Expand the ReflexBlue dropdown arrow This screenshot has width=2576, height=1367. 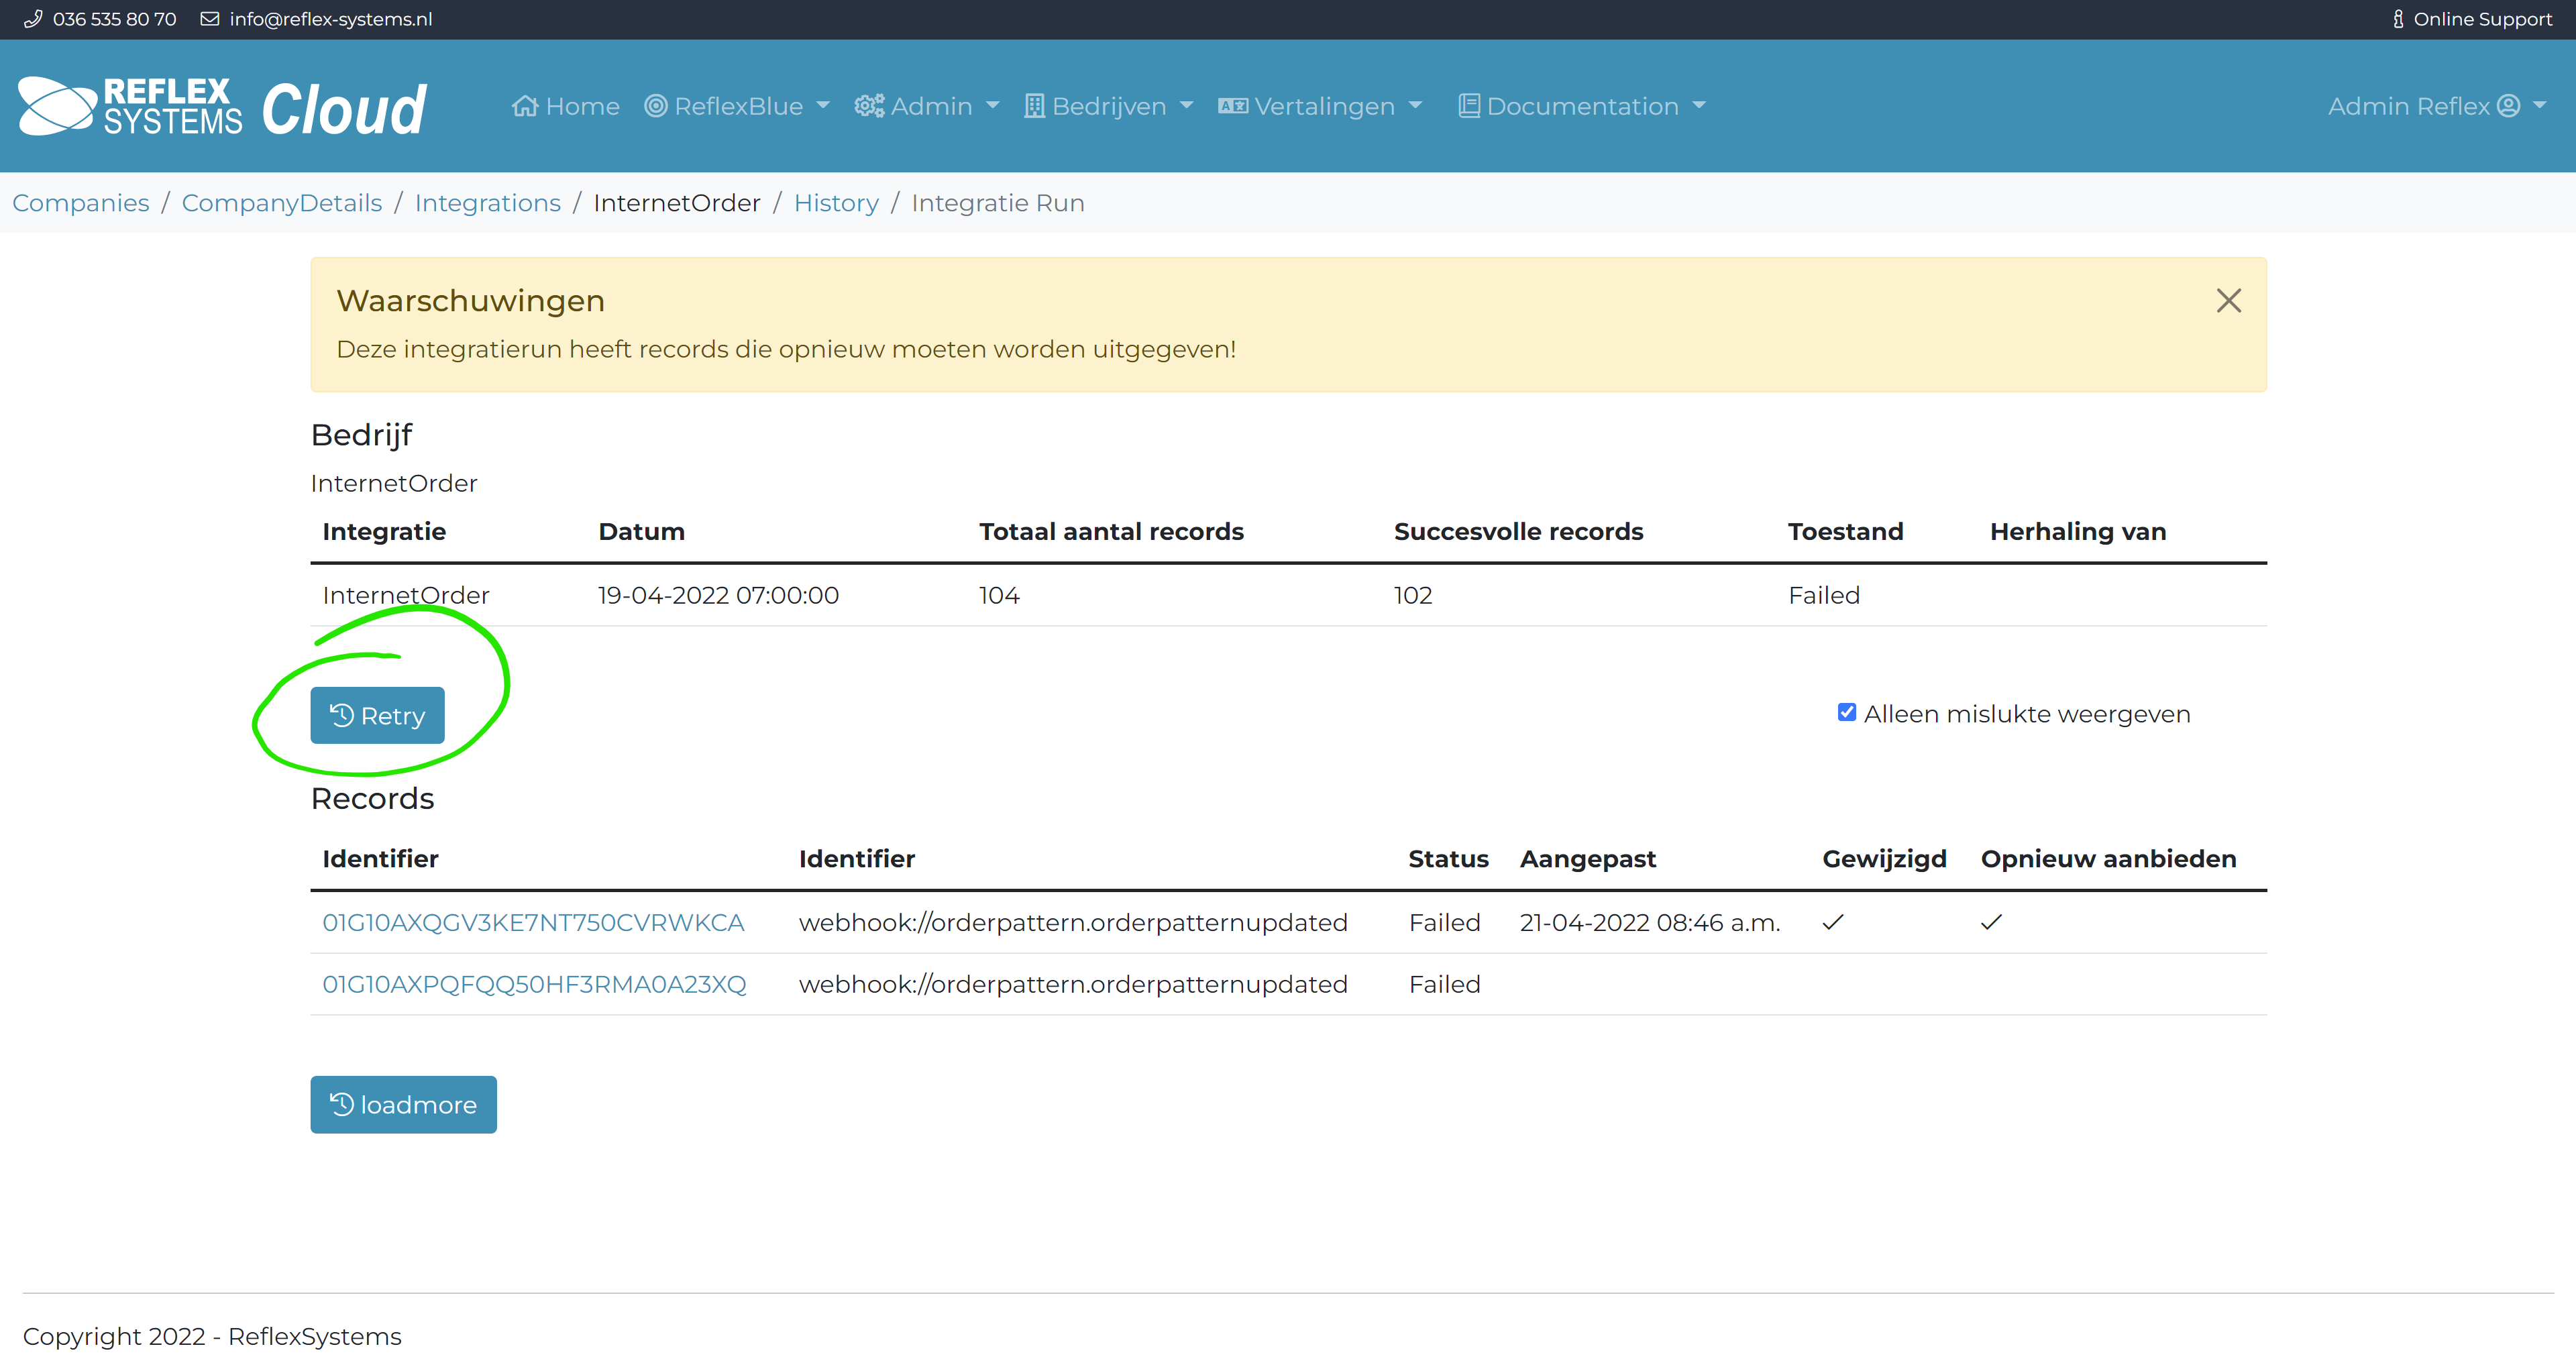point(823,105)
